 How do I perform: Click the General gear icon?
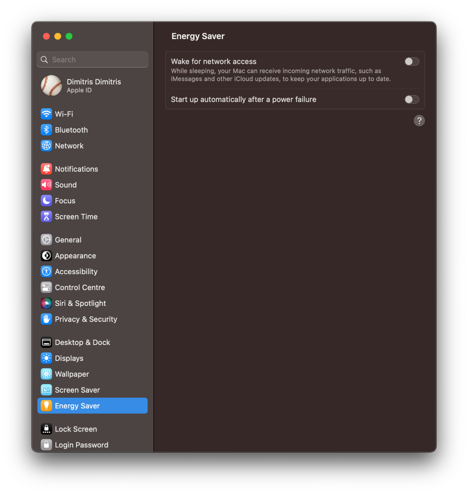[46, 240]
